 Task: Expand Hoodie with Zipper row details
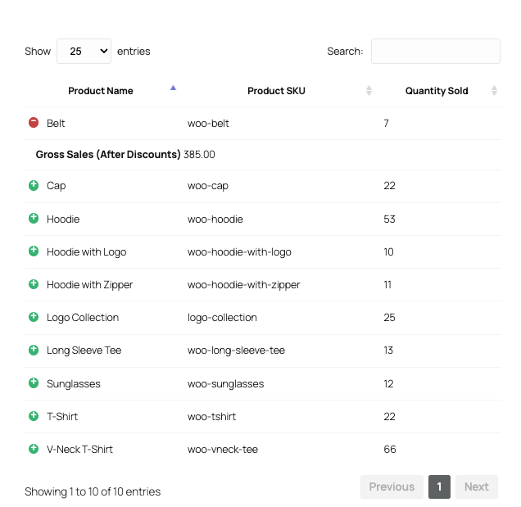point(34,284)
